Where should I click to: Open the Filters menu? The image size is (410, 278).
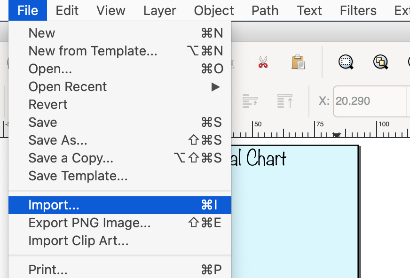(358, 10)
